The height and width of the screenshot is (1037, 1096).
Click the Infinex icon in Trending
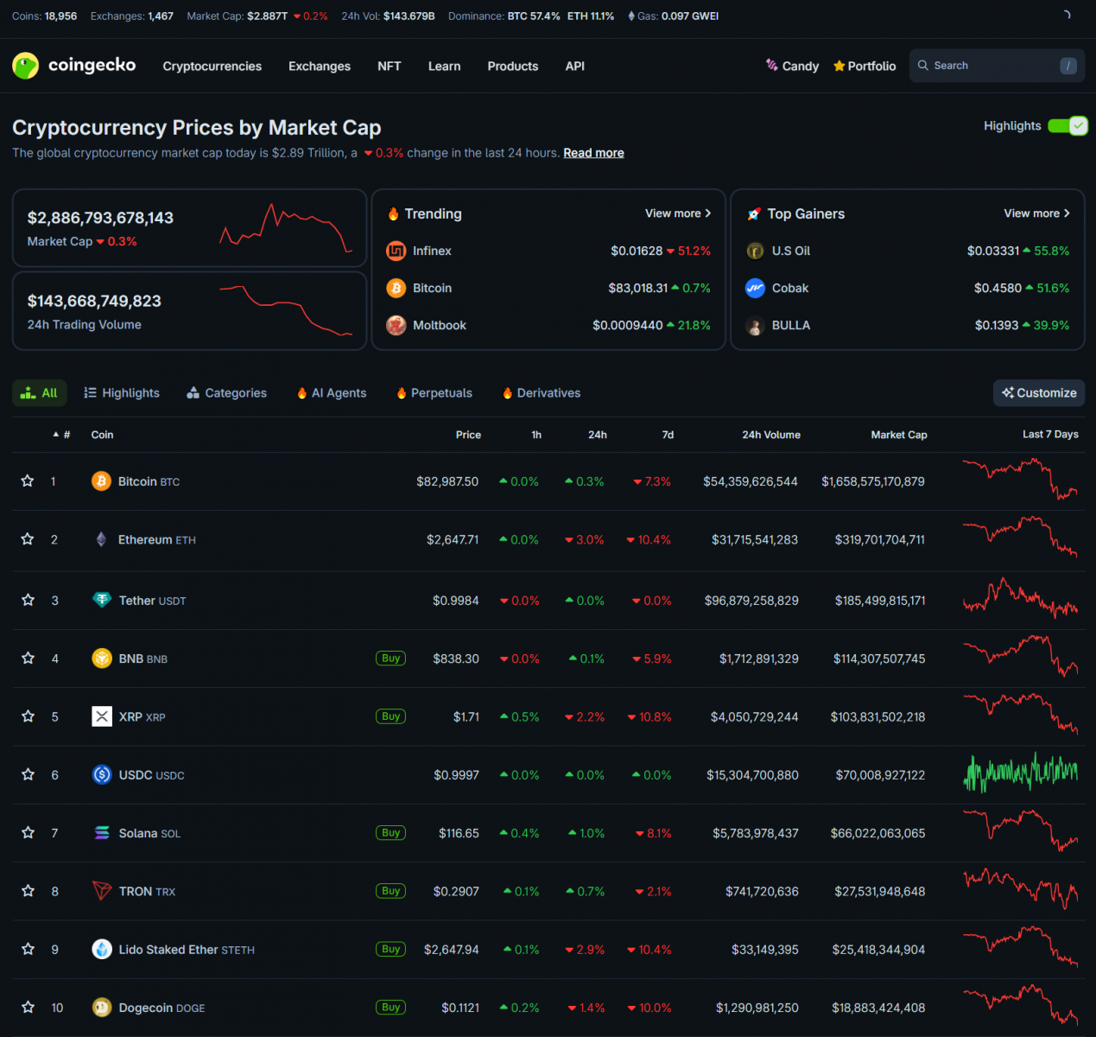[396, 251]
